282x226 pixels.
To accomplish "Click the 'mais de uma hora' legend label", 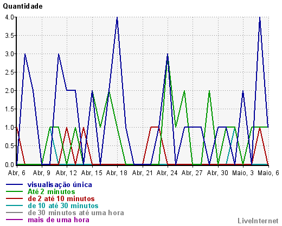I will point(59,220).
